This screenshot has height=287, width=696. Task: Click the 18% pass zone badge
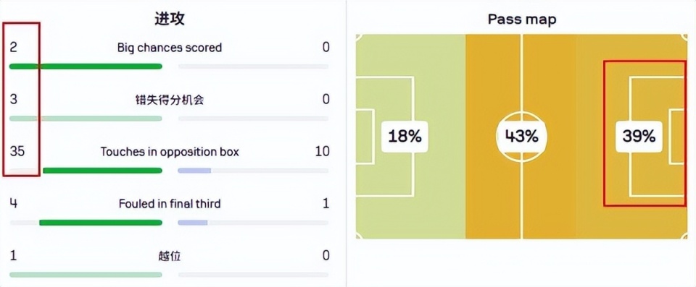[405, 137]
